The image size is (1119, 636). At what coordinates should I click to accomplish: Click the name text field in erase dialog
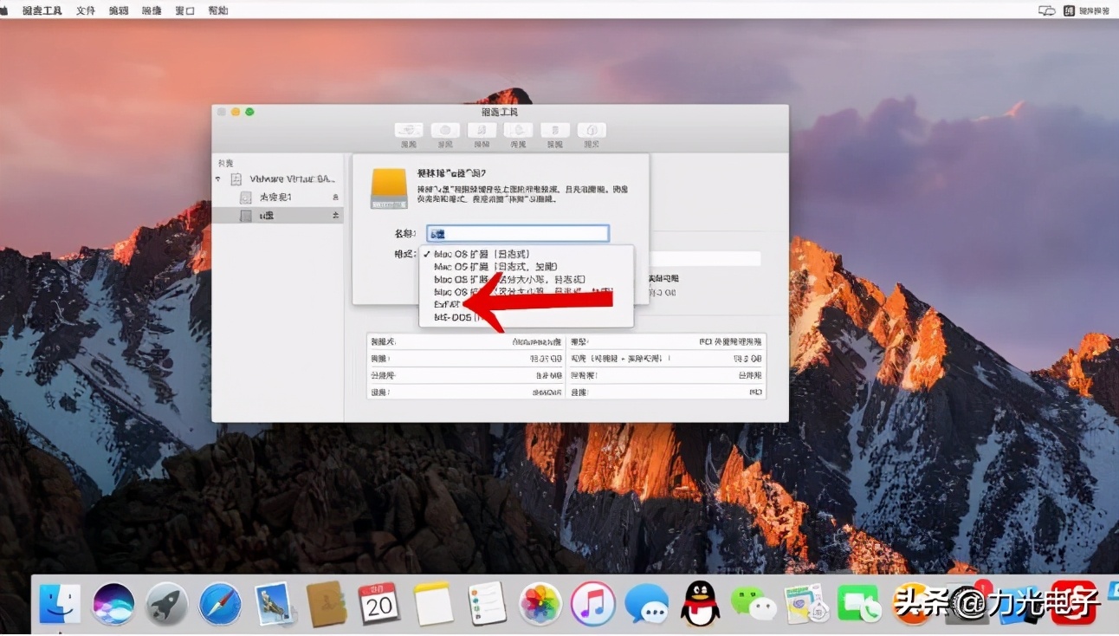coord(519,233)
